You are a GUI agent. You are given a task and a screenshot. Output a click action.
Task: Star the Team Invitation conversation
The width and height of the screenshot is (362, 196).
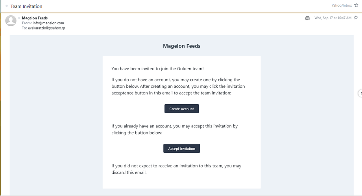coord(356,5)
